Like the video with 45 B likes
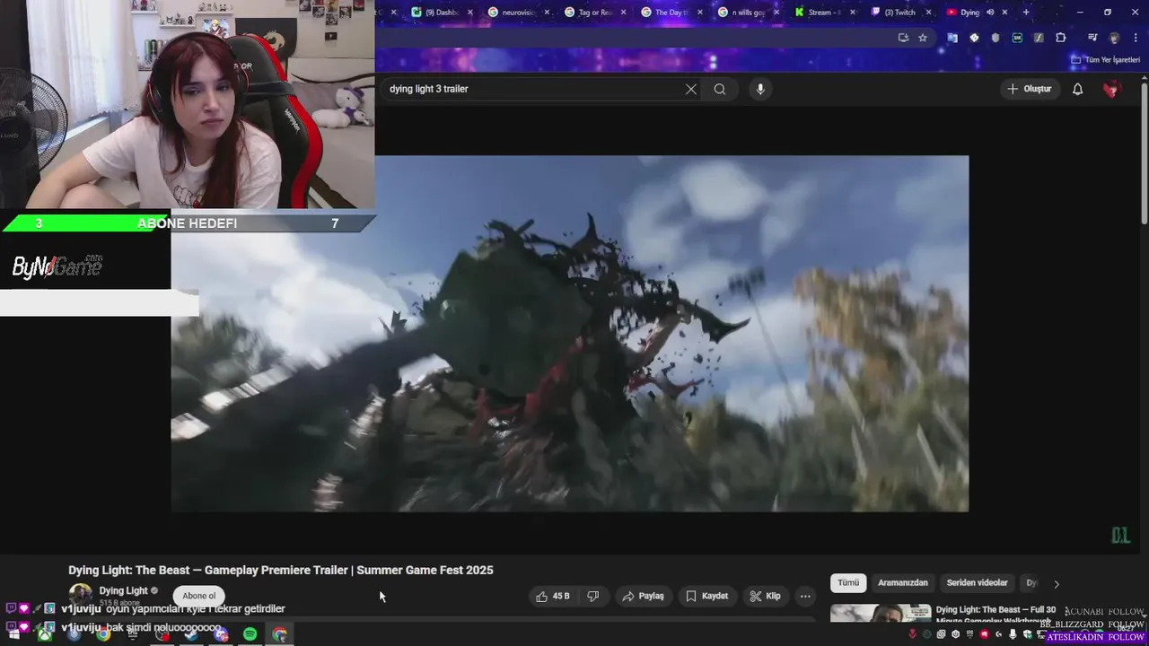 [552, 596]
